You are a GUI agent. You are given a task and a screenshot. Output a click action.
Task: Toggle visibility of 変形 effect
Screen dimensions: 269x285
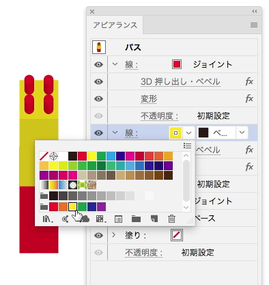click(98, 98)
